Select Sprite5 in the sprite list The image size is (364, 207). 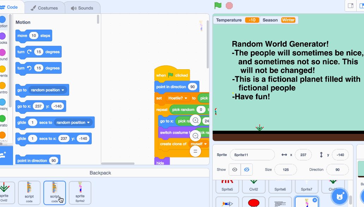click(227, 187)
